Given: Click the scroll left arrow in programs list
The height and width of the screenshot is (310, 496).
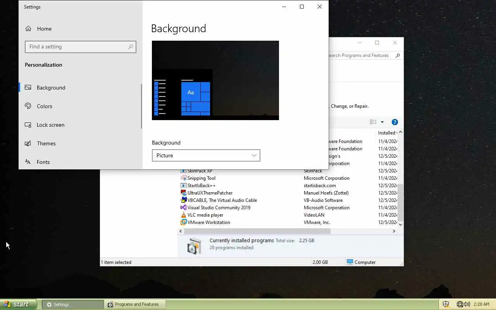Looking at the screenshot, I should click(181, 231).
